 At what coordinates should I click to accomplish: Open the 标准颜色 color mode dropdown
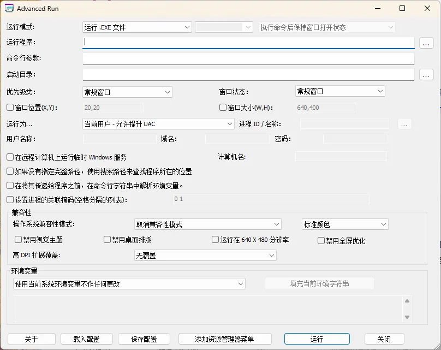pos(344,224)
